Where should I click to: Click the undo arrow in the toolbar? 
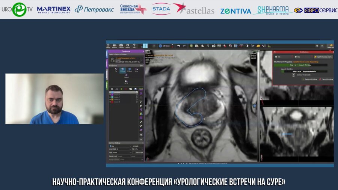click(179, 46)
